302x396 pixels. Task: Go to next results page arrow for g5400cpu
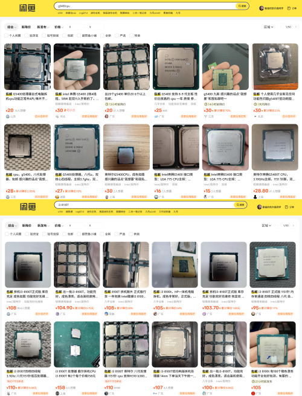click(296, 27)
